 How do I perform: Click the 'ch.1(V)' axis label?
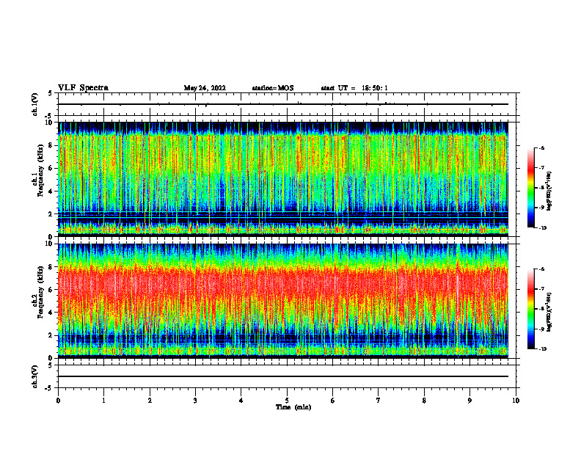(34, 104)
